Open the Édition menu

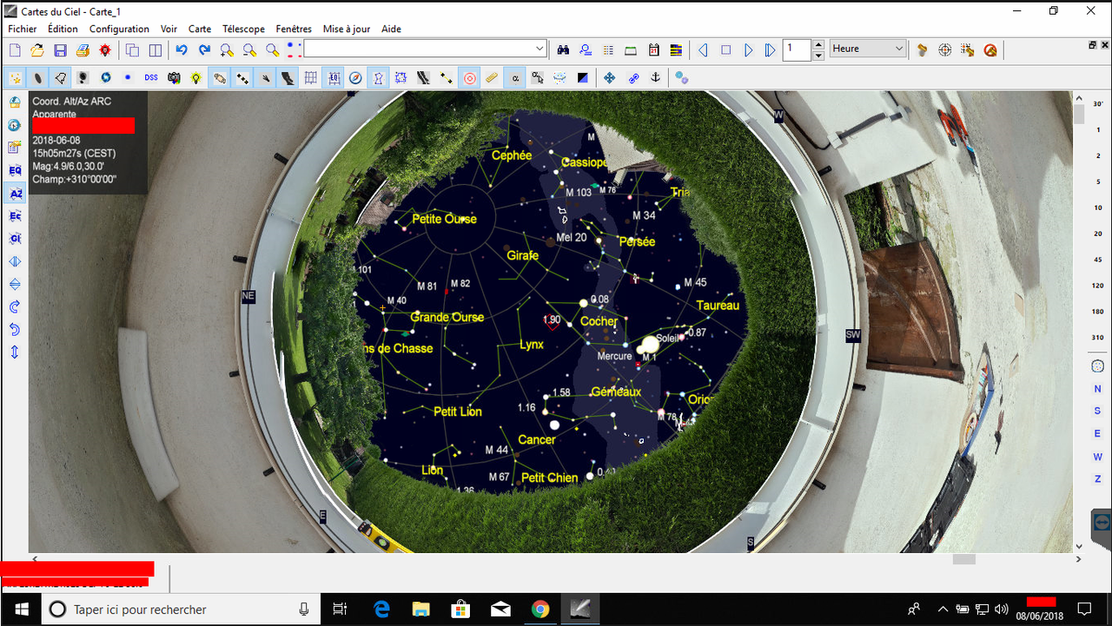(63, 29)
